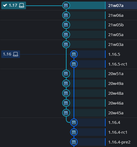Screen dimensions: 137x147
Task: Select the 21w05a version node icon
Action: pyautogui.click(x=66, y=35)
